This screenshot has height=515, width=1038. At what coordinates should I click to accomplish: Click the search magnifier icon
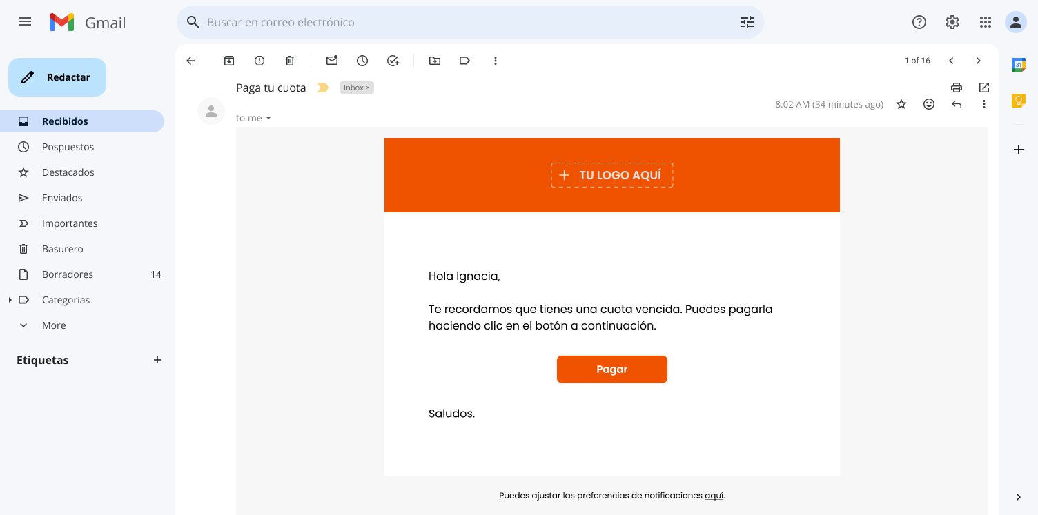coord(193,22)
